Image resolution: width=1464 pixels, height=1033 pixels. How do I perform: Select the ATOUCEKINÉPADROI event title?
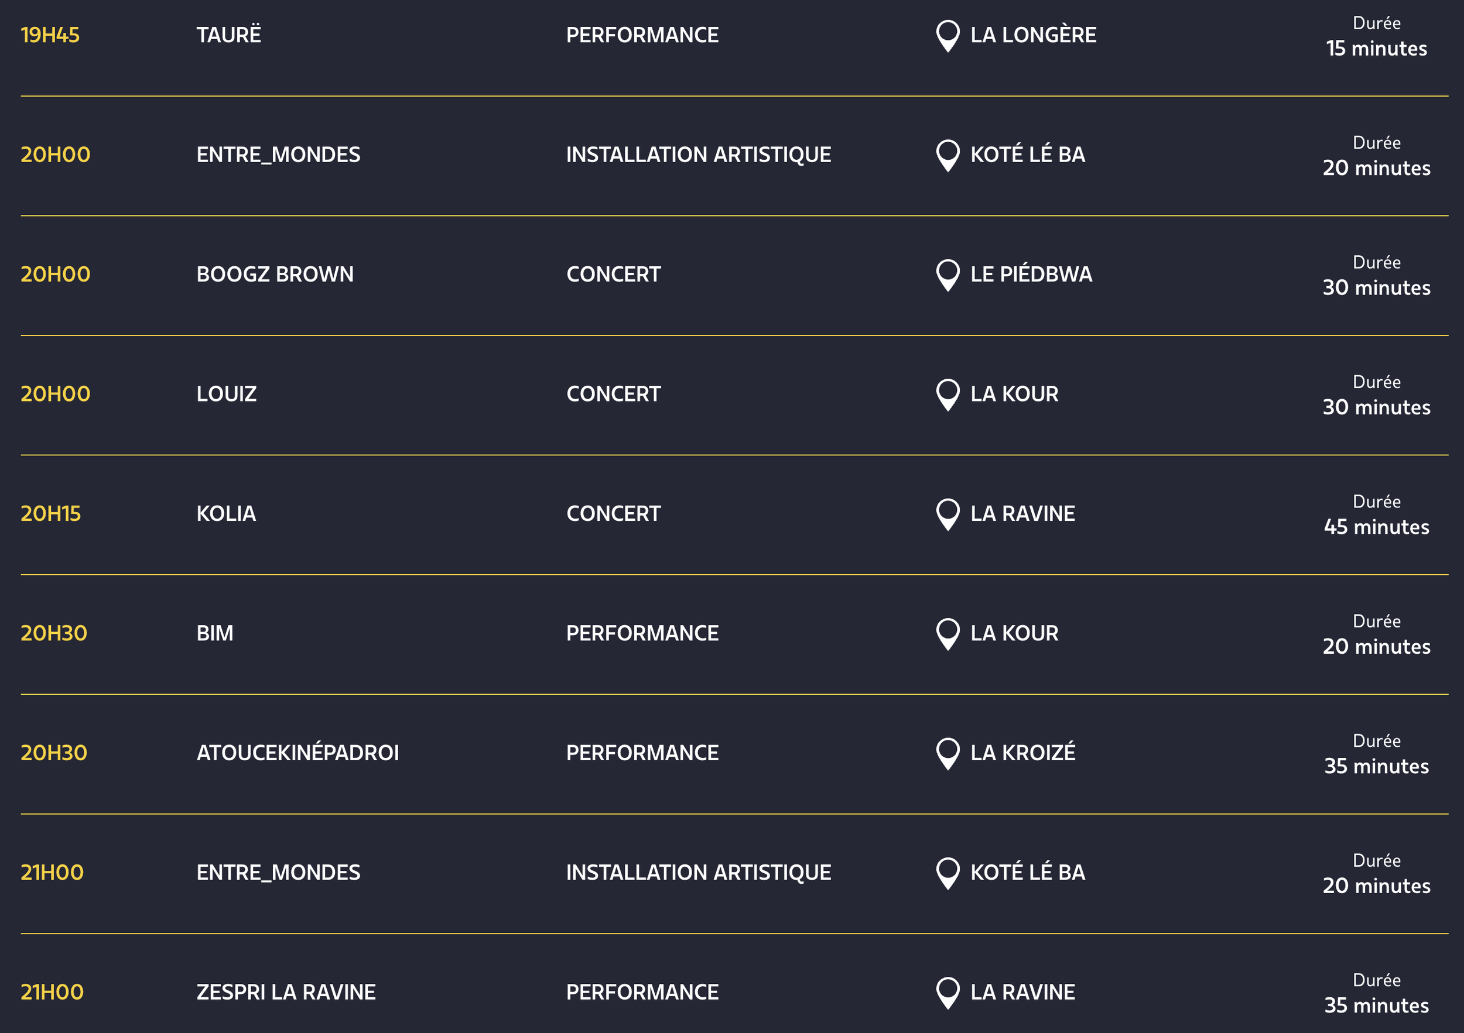click(297, 752)
